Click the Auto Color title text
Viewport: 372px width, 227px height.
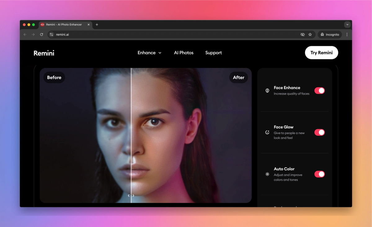284,169
